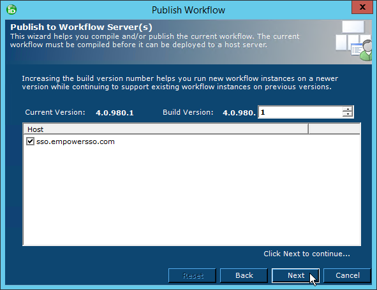Click the 'Click Next to continue...' hint

coord(307,254)
